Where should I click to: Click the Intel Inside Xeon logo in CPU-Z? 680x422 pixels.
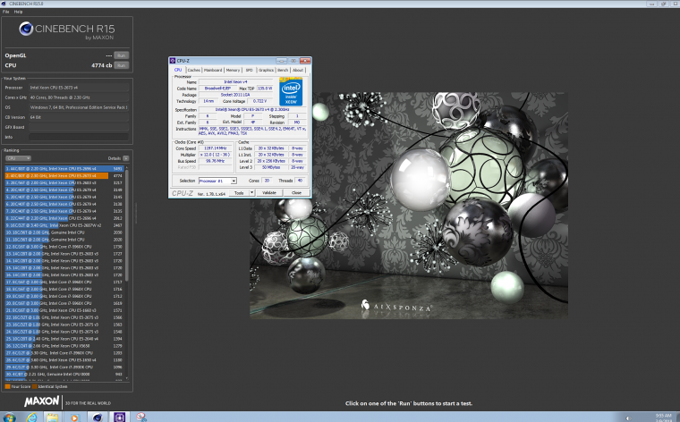[291, 91]
